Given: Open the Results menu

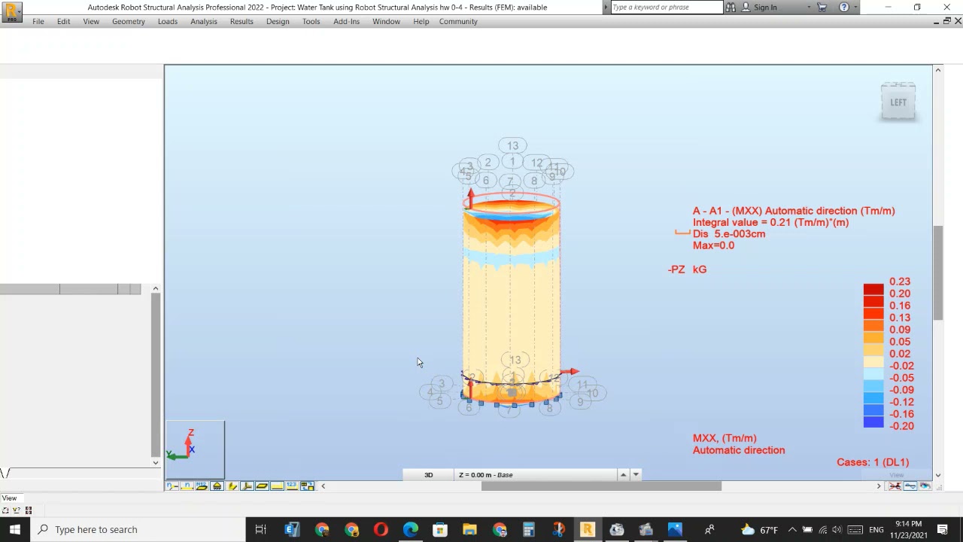Looking at the screenshot, I should point(242,21).
